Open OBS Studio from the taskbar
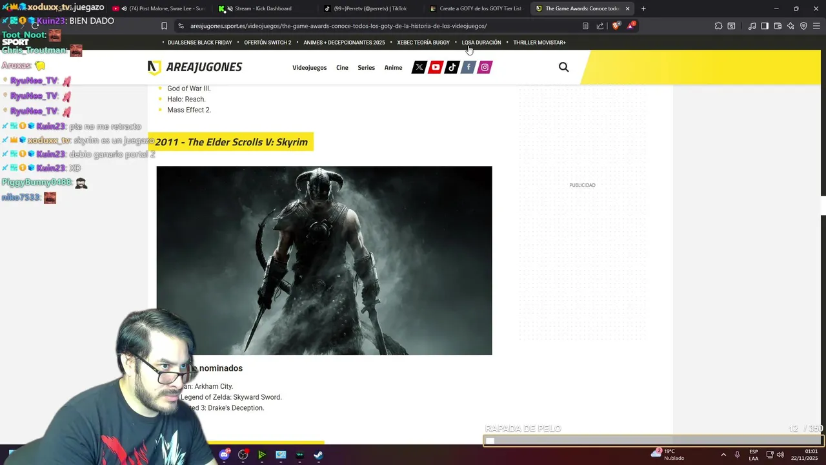The image size is (826, 465). click(x=243, y=455)
